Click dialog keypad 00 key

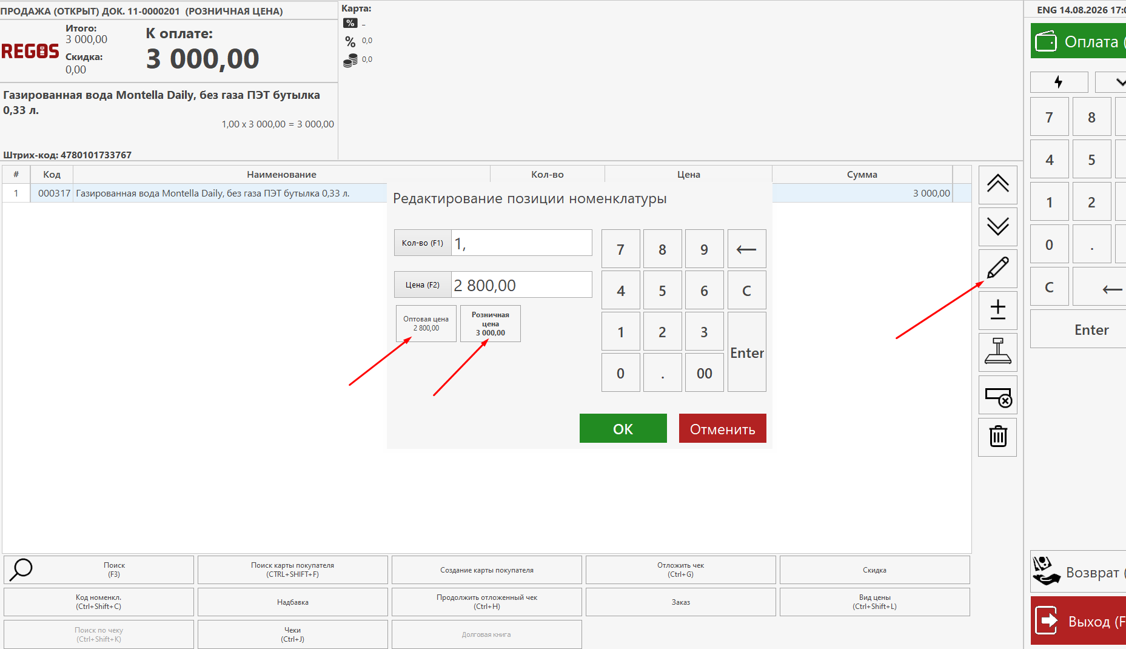(x=704, y=372)
